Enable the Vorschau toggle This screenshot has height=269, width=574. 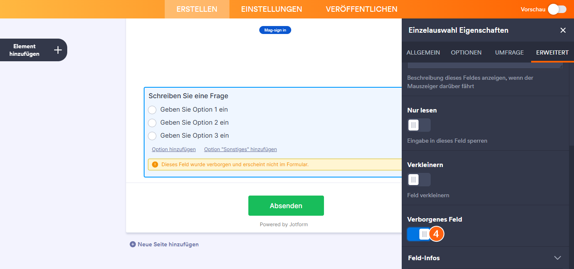tap(557, 9)
